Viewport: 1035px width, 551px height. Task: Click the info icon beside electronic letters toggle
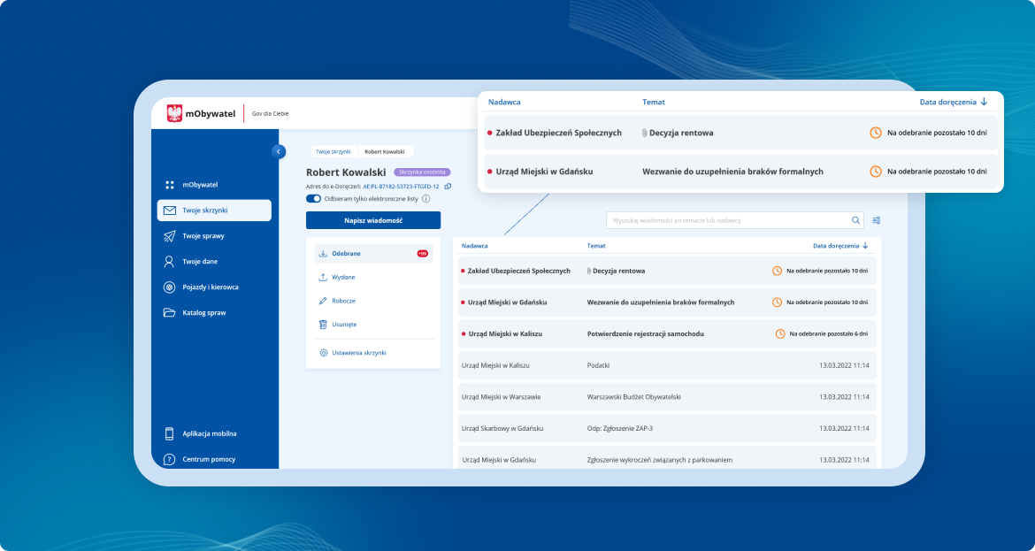point(425,199)
